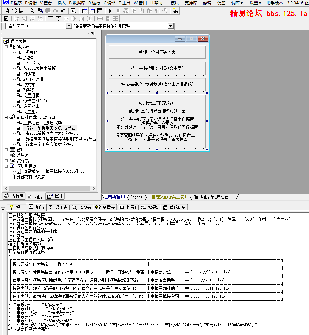
Task: Click the Save floppy disk icon
Action: 22,11
